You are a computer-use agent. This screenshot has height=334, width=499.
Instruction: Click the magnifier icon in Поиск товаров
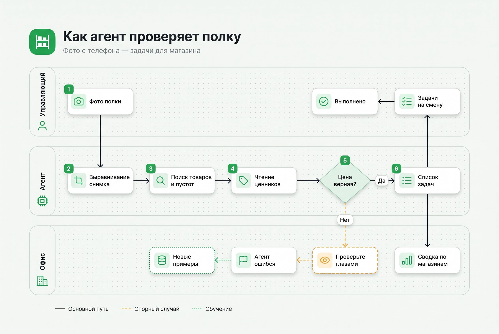(x=161, y=181)
